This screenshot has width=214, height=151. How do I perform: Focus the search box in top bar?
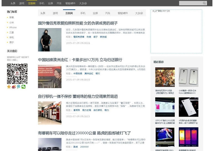click(190, 3)
